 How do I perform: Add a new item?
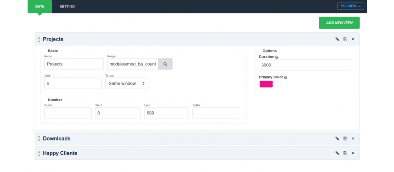339,23
